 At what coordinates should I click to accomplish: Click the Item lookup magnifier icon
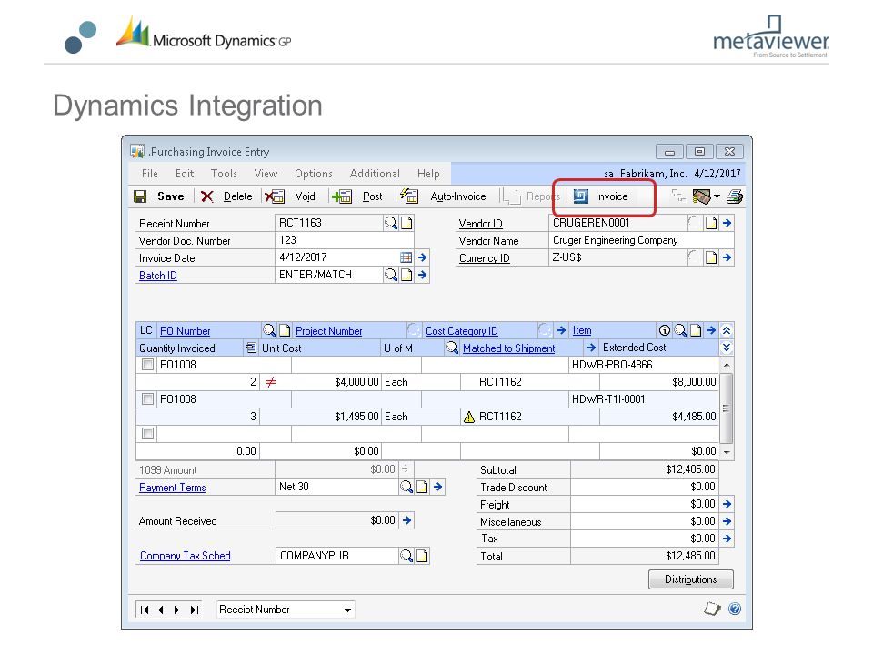pos(680,330)
